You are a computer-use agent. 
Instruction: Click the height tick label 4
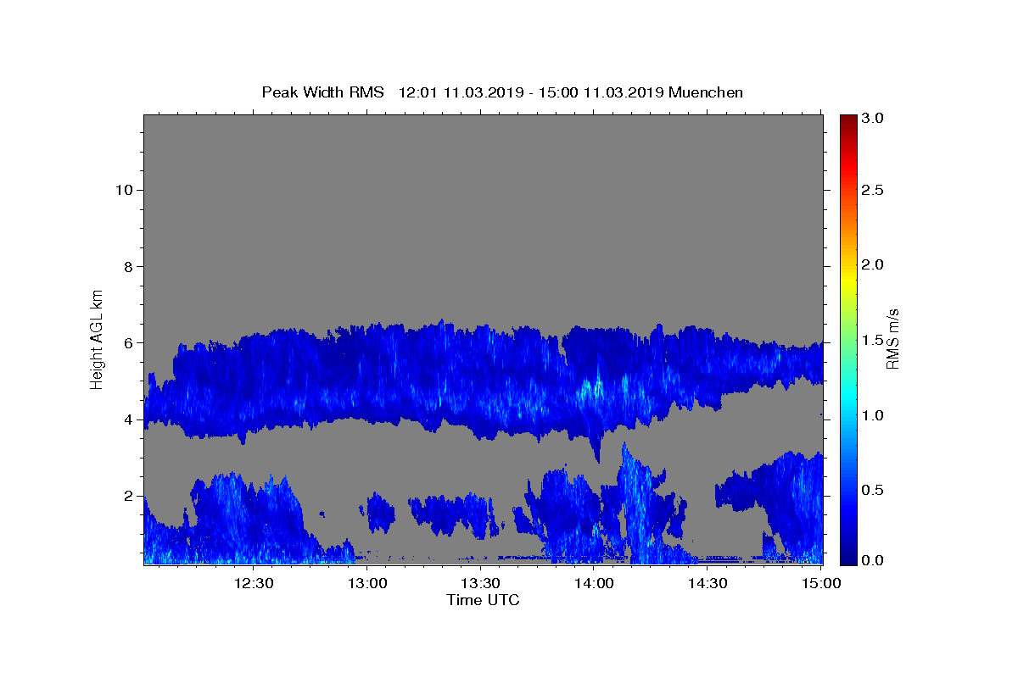tap(128, 420)
